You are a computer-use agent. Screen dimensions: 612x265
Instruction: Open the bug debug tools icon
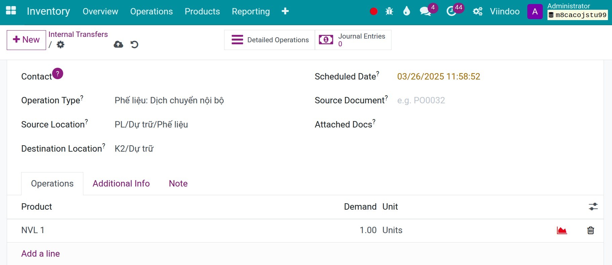tap(389, 11)
